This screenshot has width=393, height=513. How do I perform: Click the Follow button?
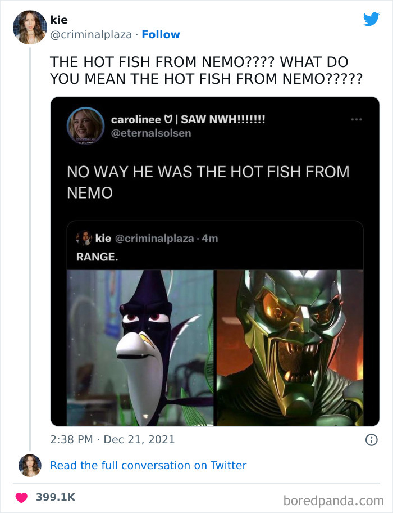tap(162, 35)
